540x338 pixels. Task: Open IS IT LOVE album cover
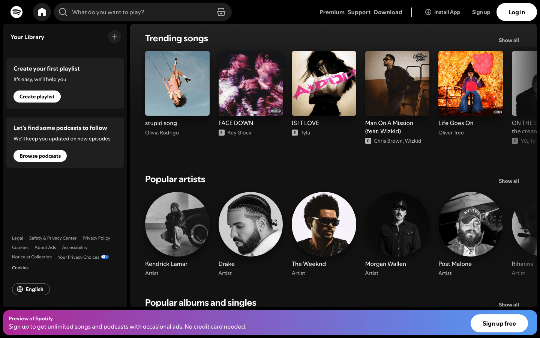[x=324, y=83]
